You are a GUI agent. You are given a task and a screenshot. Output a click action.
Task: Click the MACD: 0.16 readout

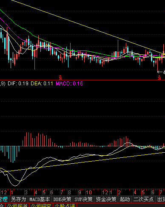pyautogui.click(x=69, y=84)
